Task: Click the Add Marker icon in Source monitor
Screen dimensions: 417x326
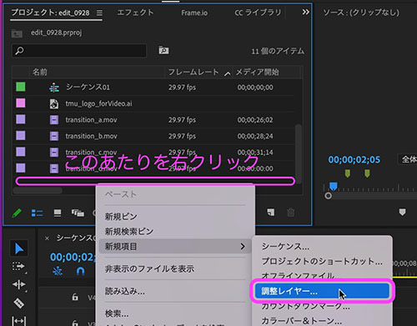Action: pos(402,213)
